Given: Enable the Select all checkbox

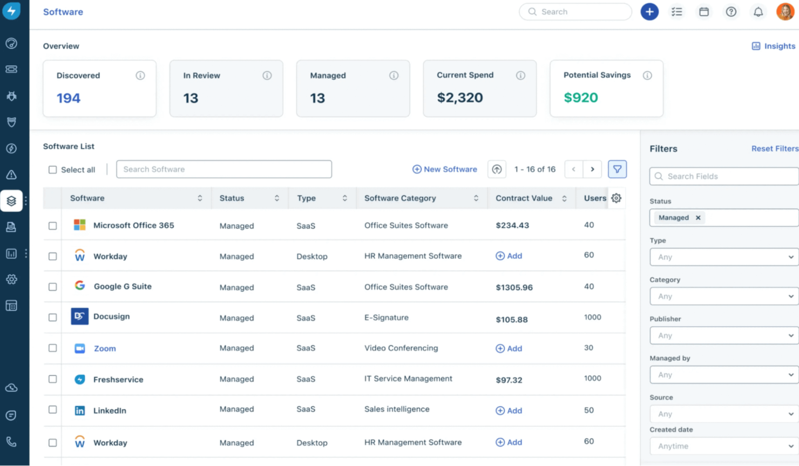Looking at the screenshot, I should coord(52,170).
